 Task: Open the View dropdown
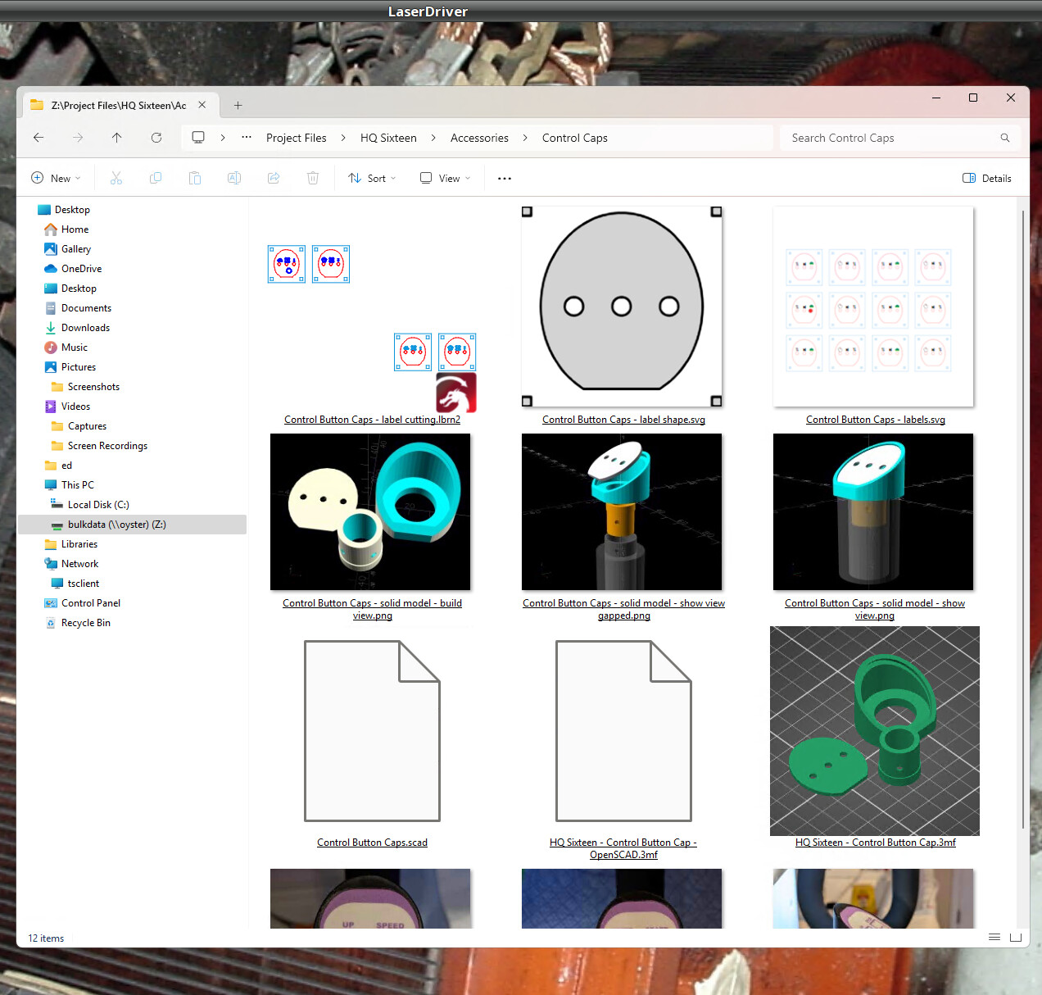pos(446,178)
